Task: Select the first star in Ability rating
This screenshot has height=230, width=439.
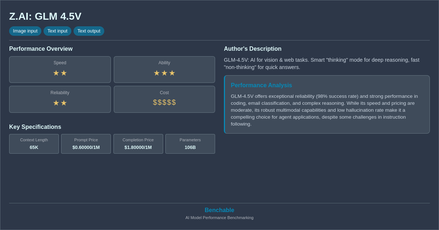Action: 156,73
